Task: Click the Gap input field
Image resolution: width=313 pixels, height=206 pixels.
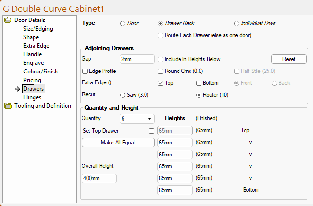Action: (136, 59)
